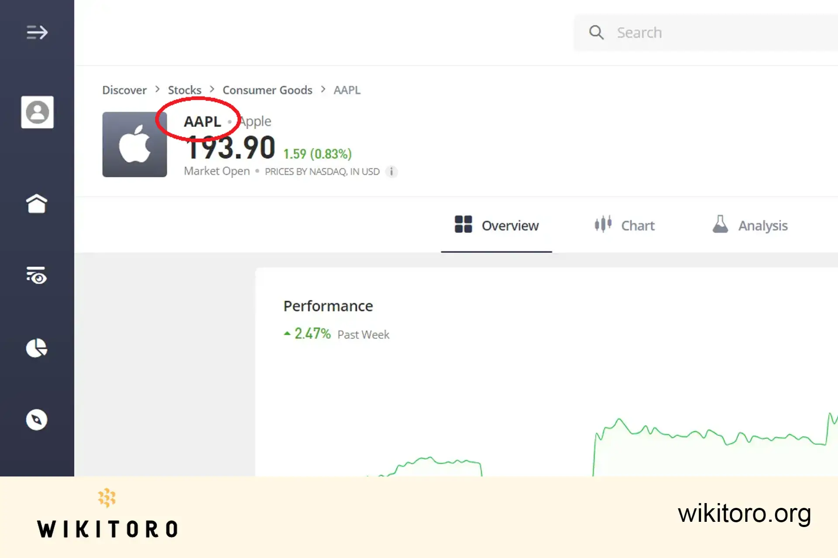Click the Chart tab icon

click(x=602, y=225)
